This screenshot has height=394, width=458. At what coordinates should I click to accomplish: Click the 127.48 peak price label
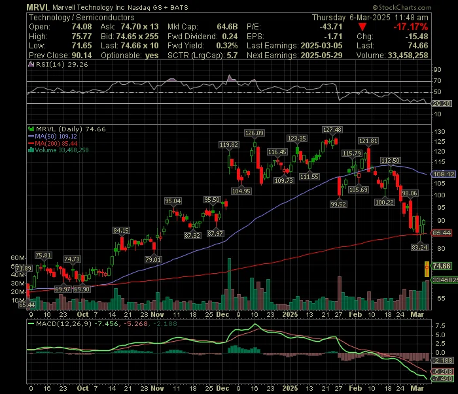click(x=332, y=130)
